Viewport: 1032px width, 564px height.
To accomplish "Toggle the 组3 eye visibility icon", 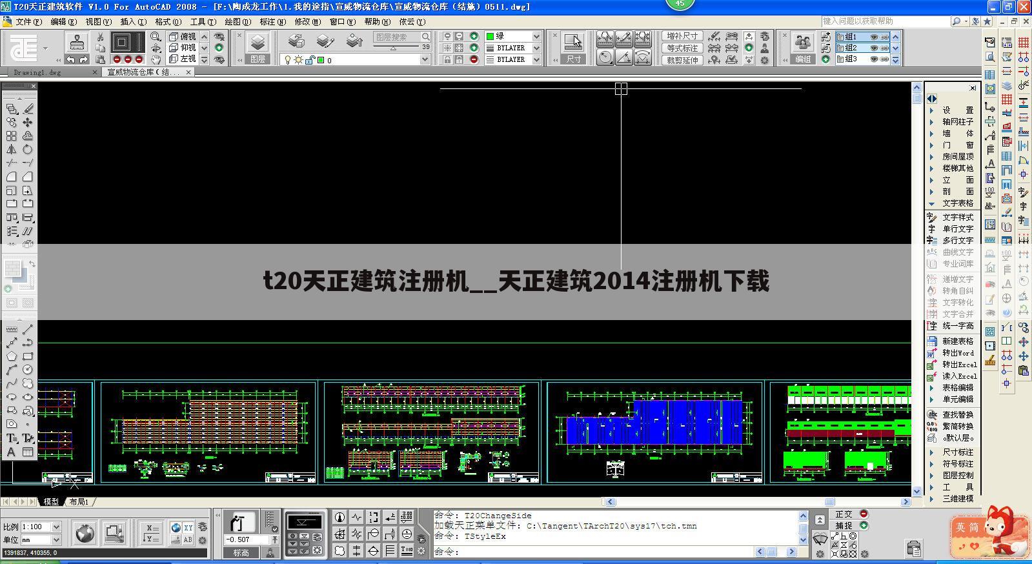I will coord(874,59).
